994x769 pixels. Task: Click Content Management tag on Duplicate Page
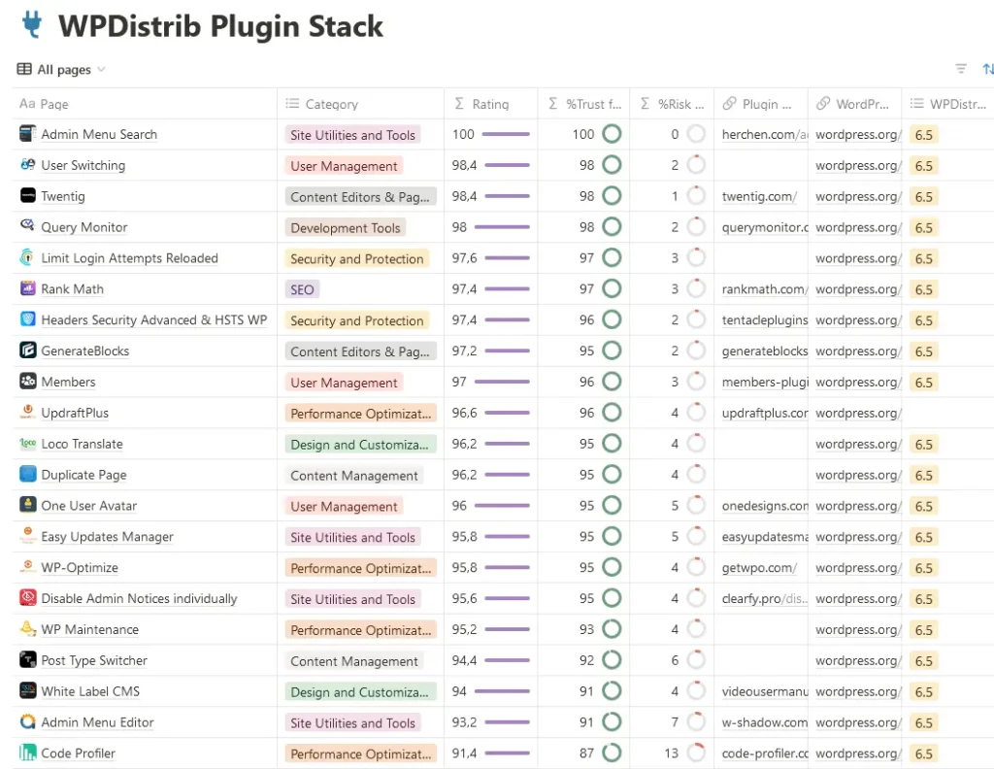353,476
